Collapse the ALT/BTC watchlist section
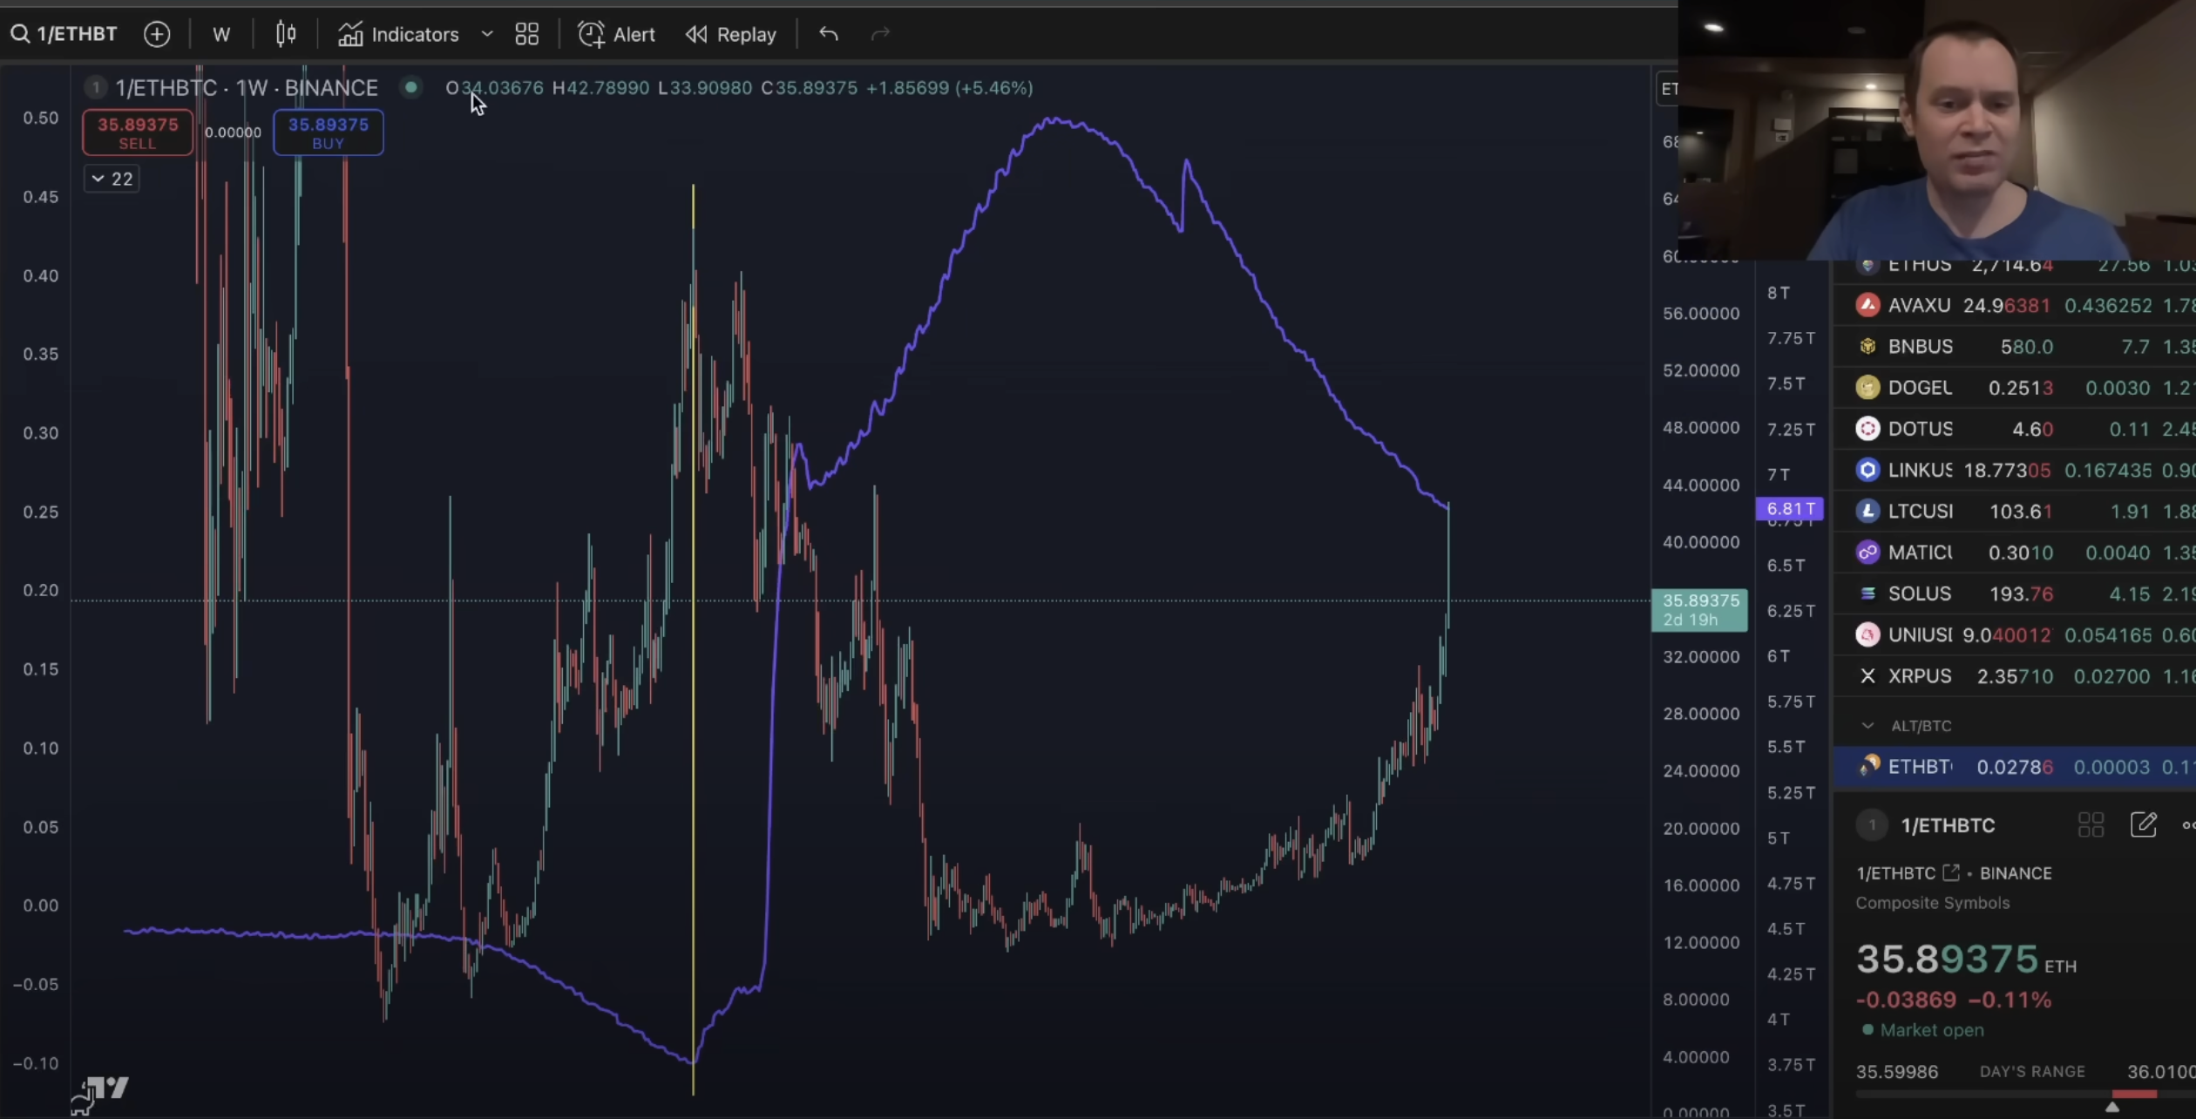 coord(1867,725)
